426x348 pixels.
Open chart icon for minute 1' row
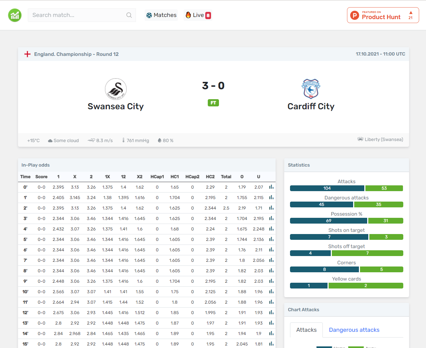(x=271, y=198)
